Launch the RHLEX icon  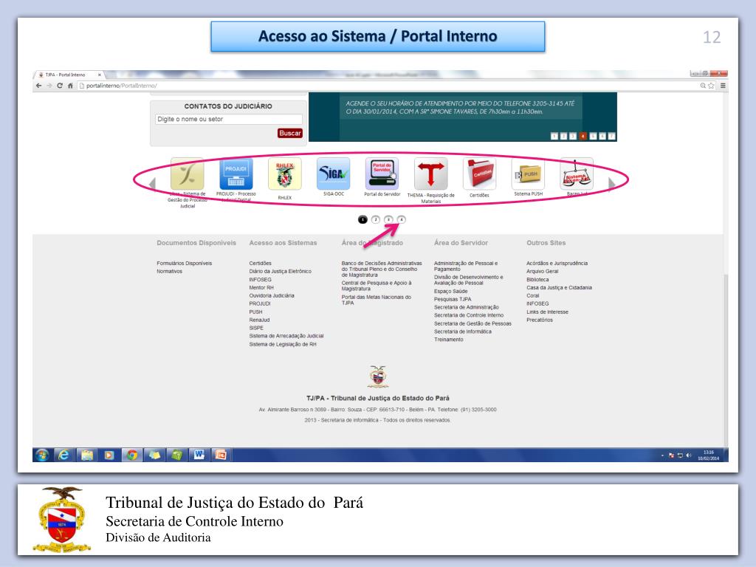pos(284,173)
